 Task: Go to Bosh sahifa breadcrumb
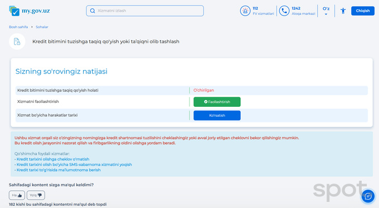pos(18,27)
